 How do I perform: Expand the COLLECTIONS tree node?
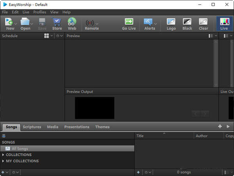coord(3,155)
